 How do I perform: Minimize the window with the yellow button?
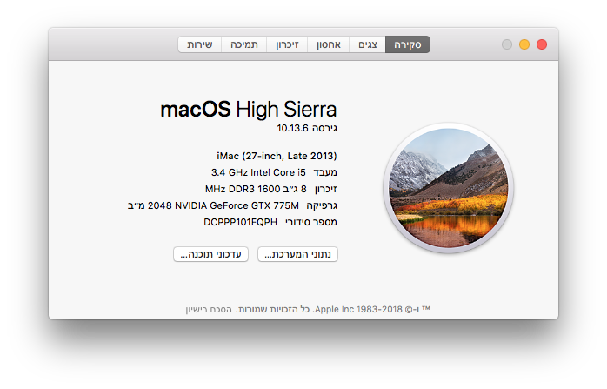click(x=524, y=44)
